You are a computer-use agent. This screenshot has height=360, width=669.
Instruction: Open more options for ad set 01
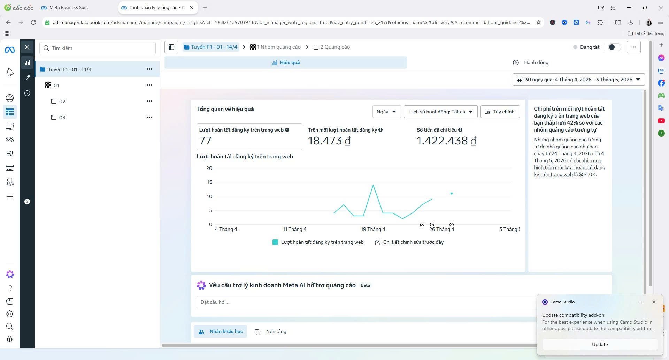pyautogui.click(x=149, y=85)
